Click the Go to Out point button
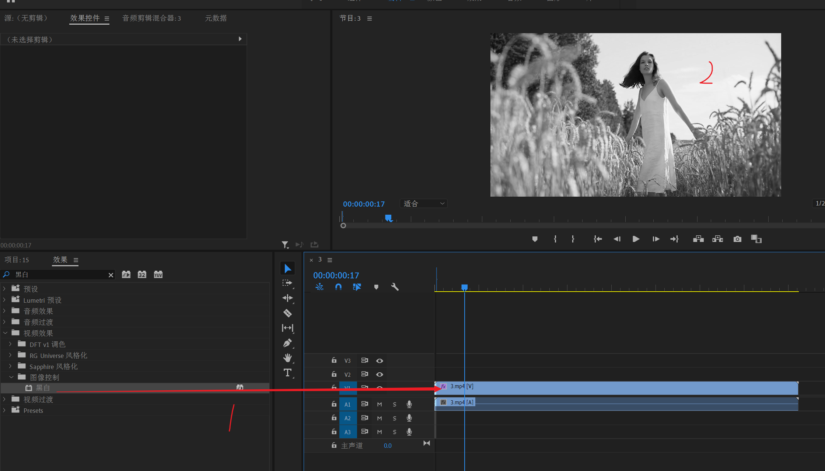The image size is (825, 471). (674, 239)
